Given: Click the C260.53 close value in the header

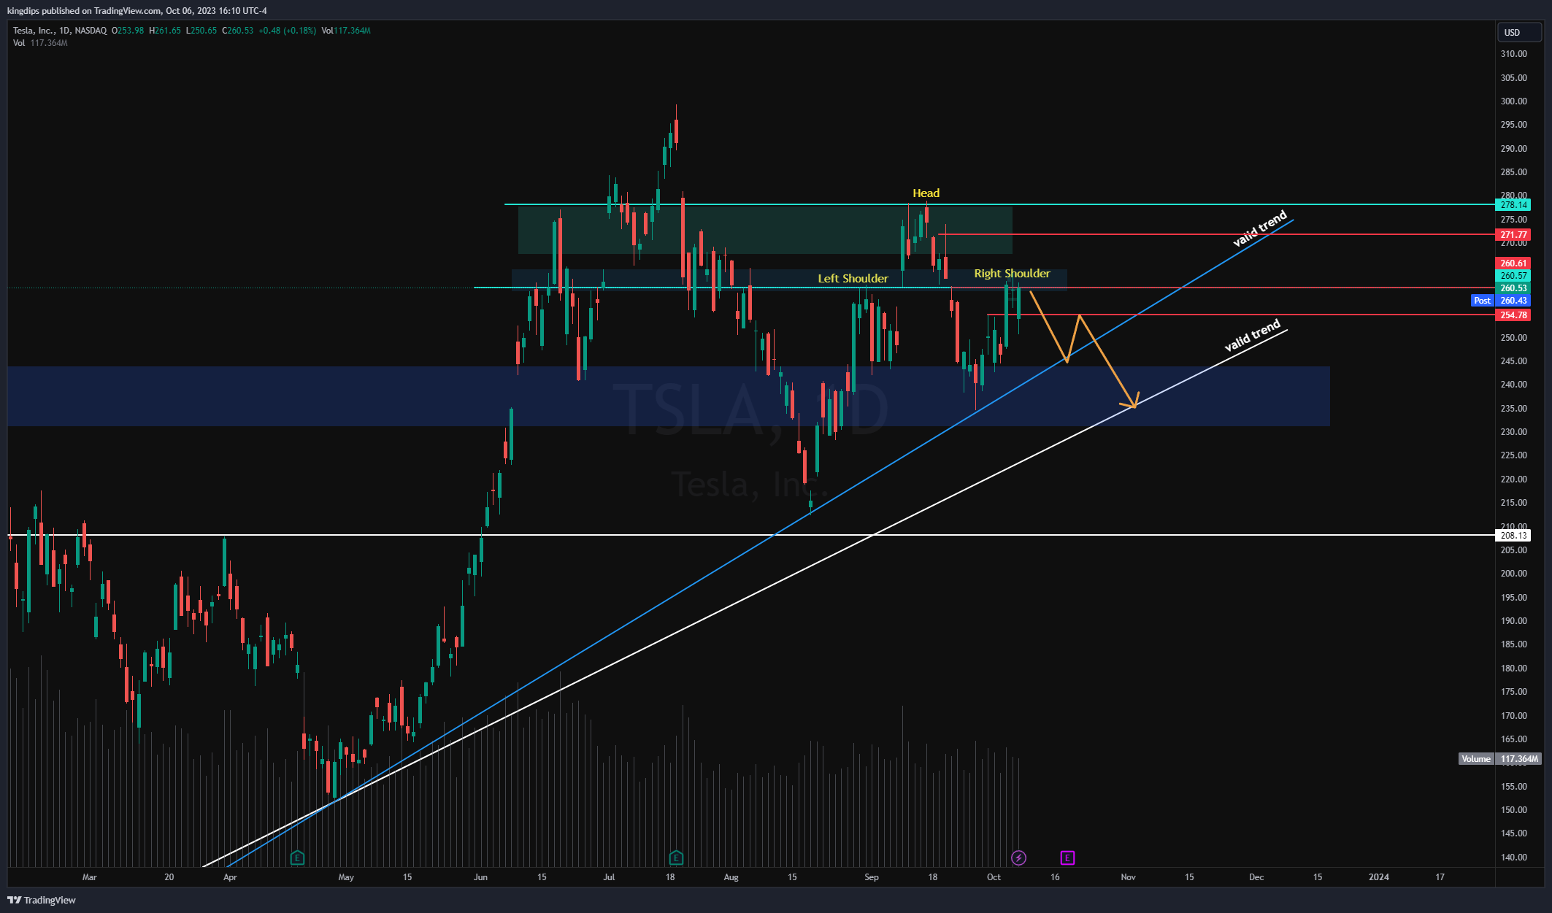Looking at the screenshot, I should tap(238, 31).
